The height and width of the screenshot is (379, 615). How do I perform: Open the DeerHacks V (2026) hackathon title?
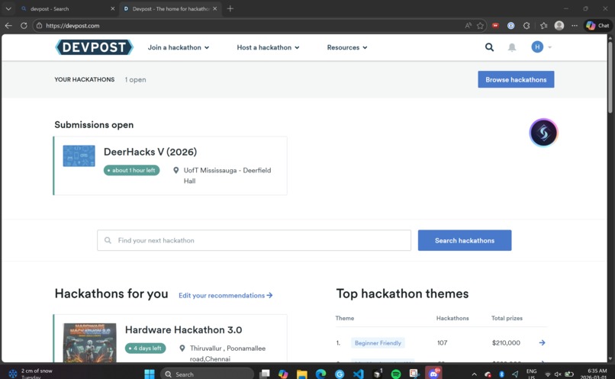(150, 152)
